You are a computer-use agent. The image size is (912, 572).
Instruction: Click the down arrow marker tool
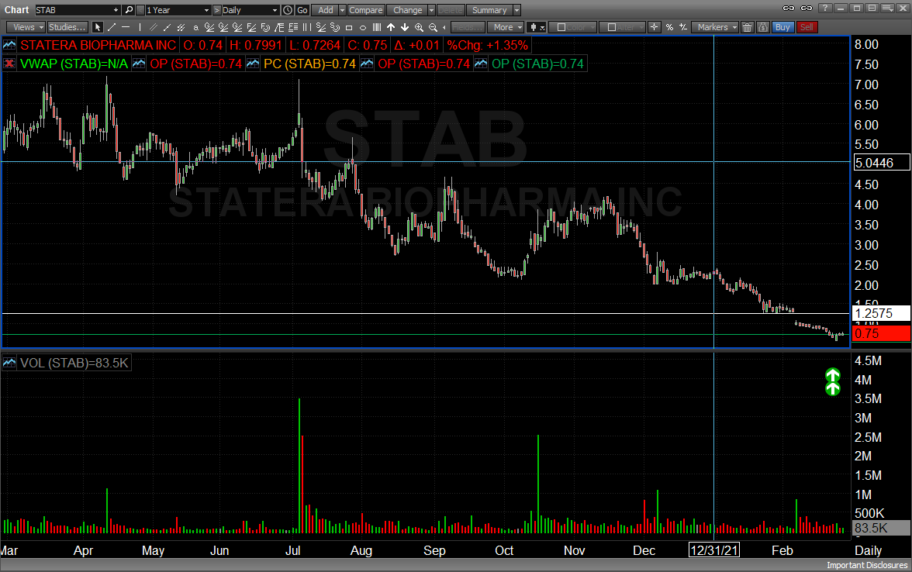[x=405, y=27]
